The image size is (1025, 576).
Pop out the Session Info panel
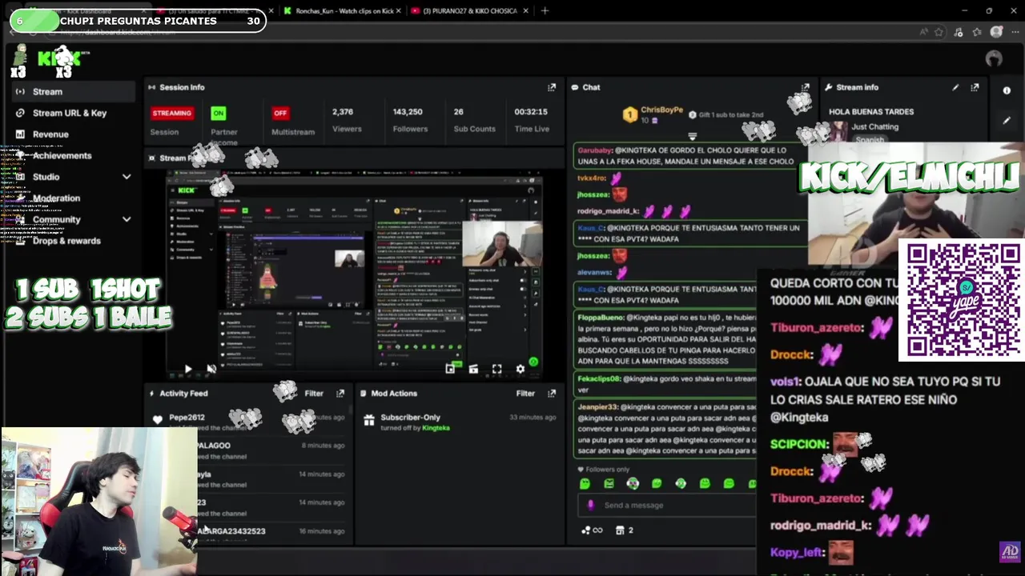tap(551, 87)
